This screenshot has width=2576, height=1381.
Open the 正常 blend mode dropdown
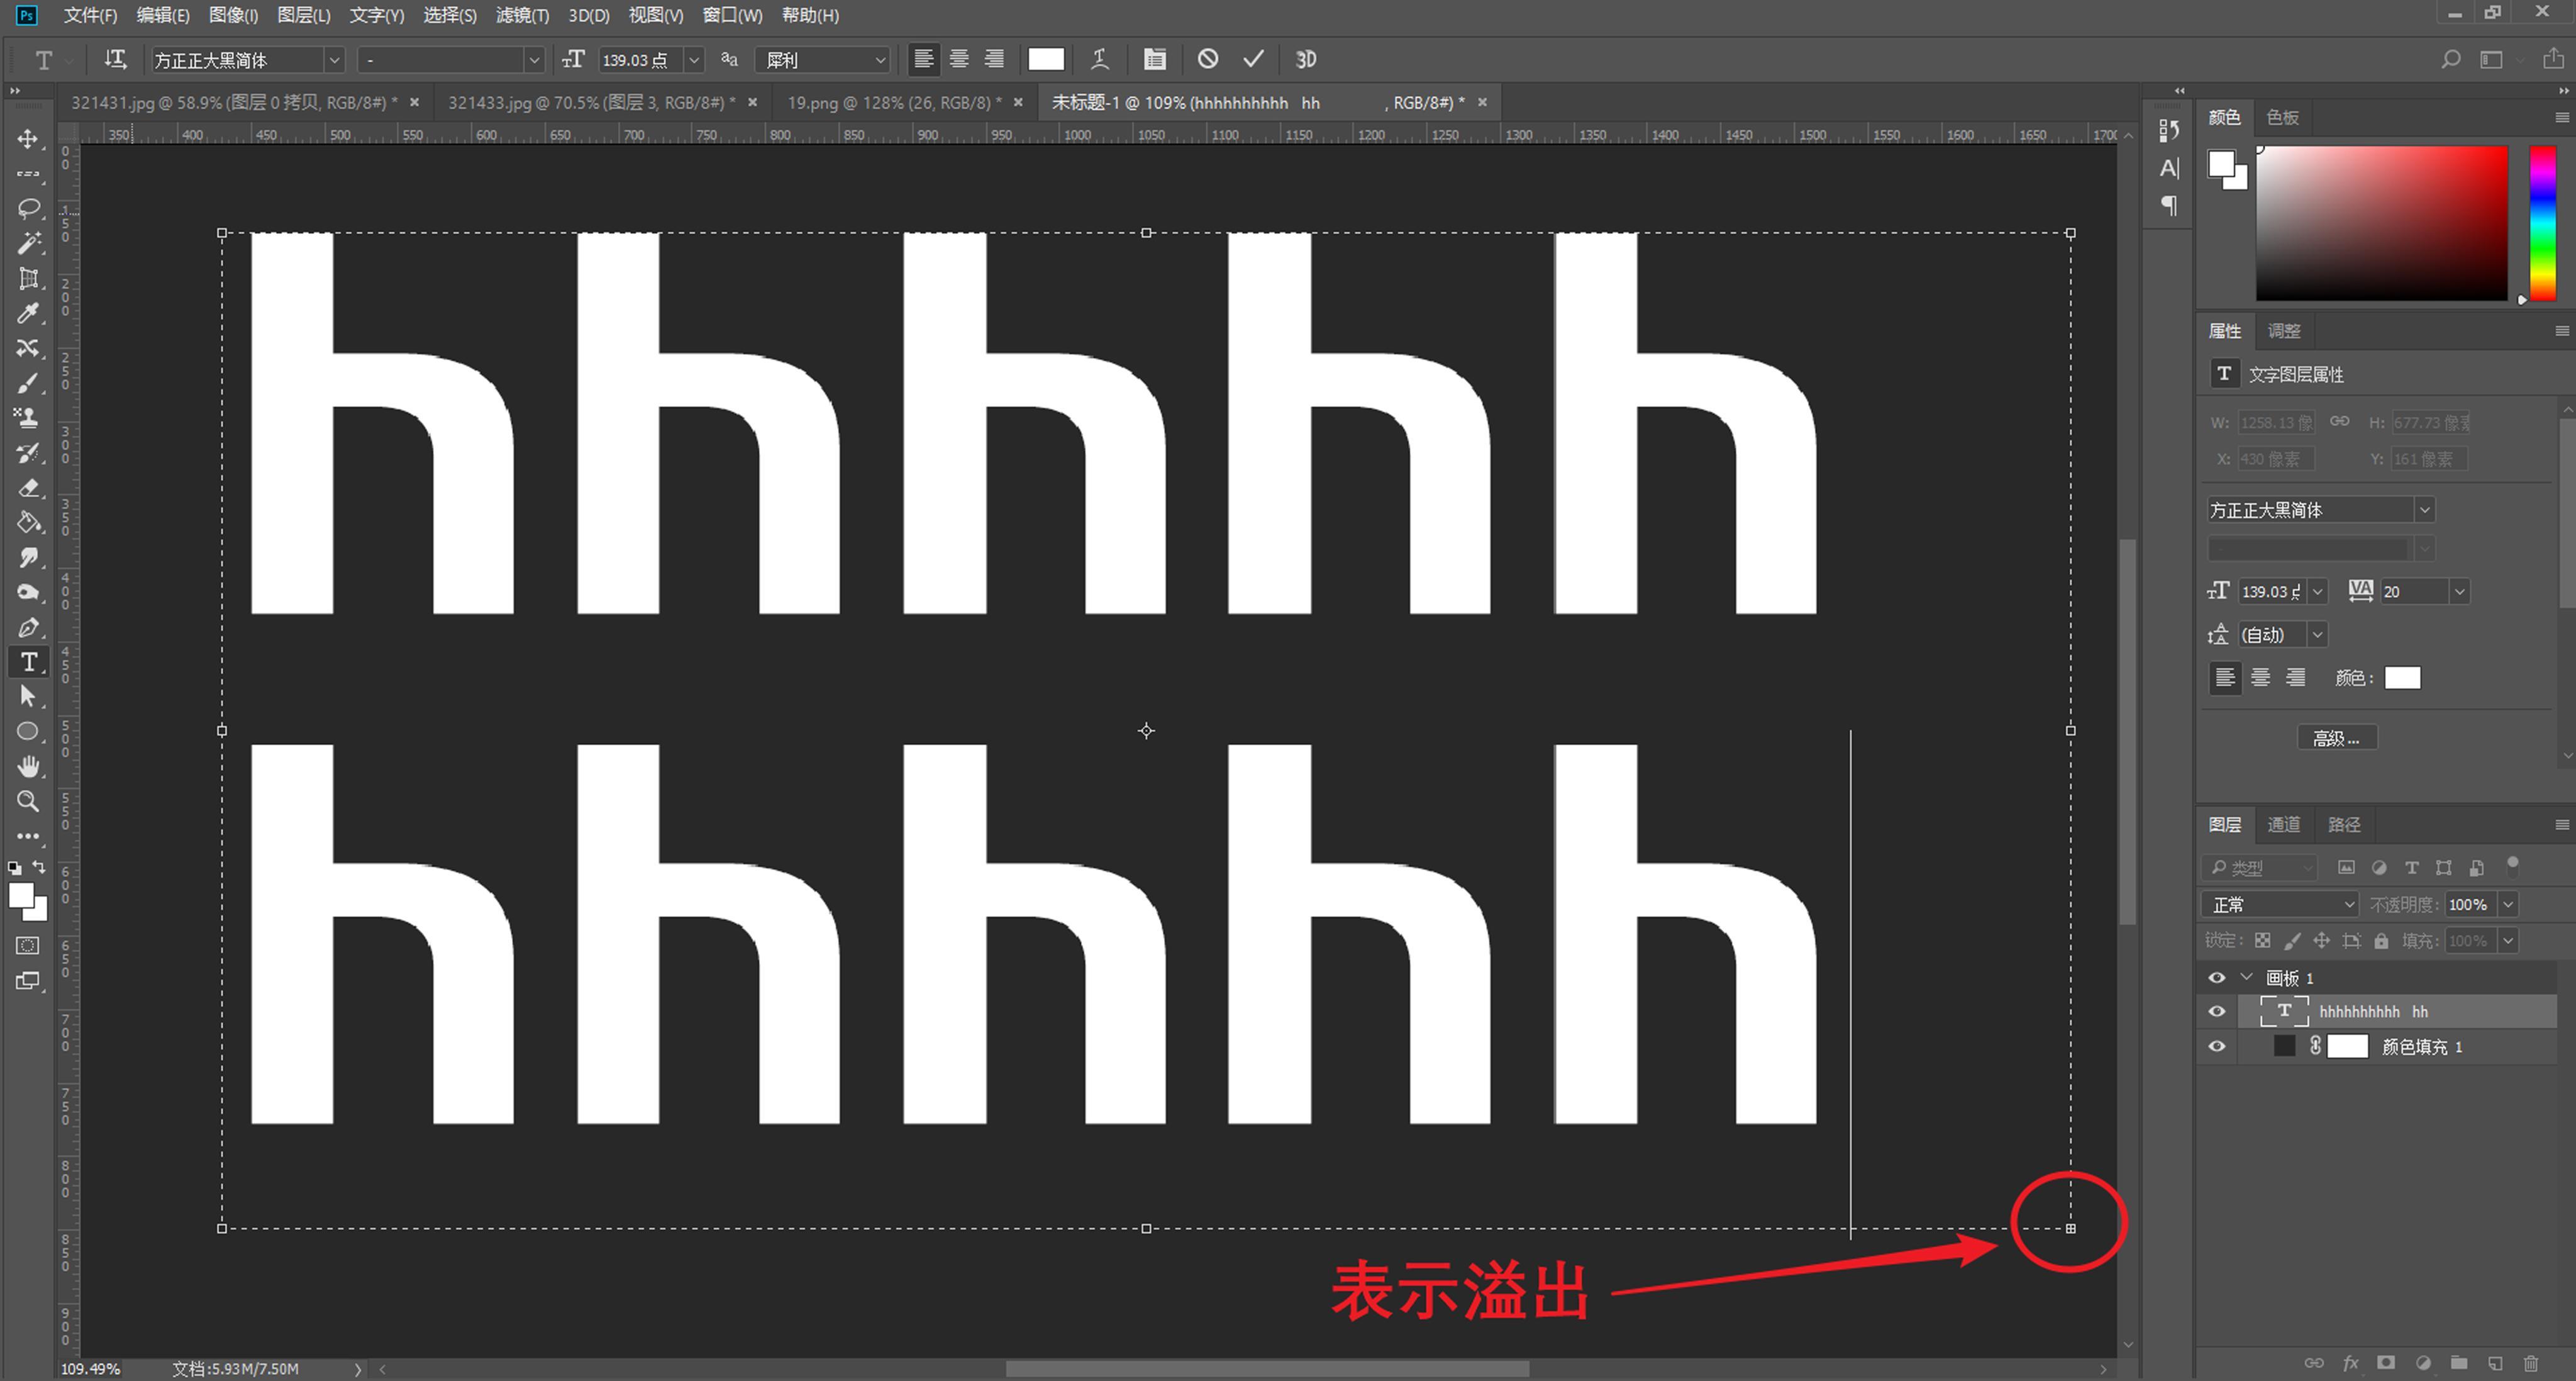(2280, 905)
